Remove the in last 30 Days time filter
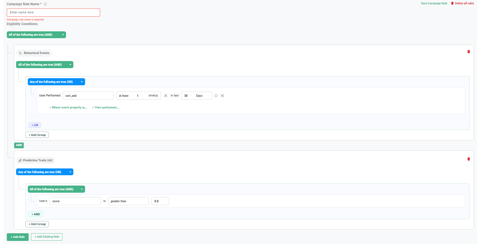This screenshot has width=481, height=245. [222, 96]
